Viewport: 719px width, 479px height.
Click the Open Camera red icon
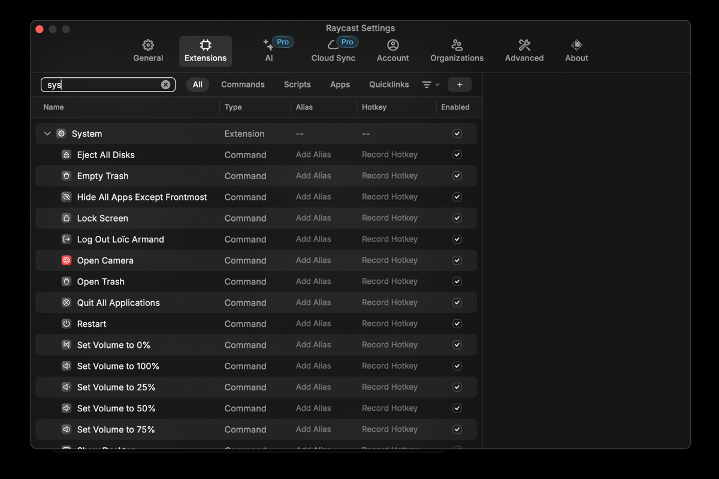coord(67,260)
